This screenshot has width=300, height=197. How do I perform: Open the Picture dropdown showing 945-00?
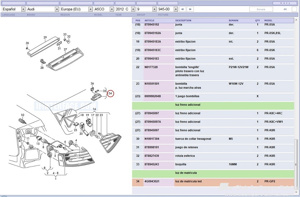pyautogui.click(x=166, y=9)
